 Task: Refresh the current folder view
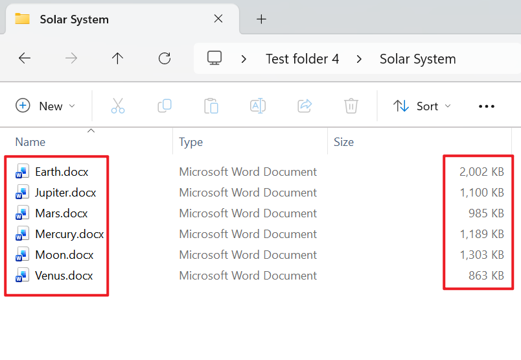point(165,58)
